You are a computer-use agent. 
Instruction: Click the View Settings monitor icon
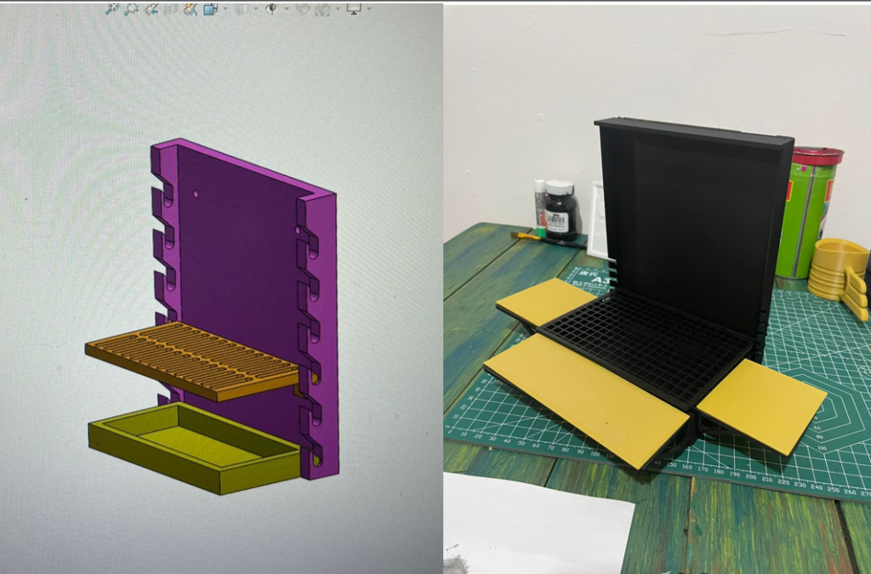pyautogui.click(x=354, y=9)
